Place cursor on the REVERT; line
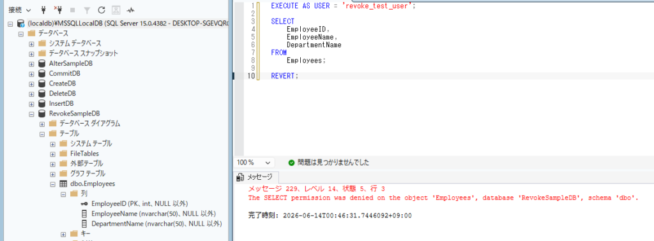 (285, 76)
